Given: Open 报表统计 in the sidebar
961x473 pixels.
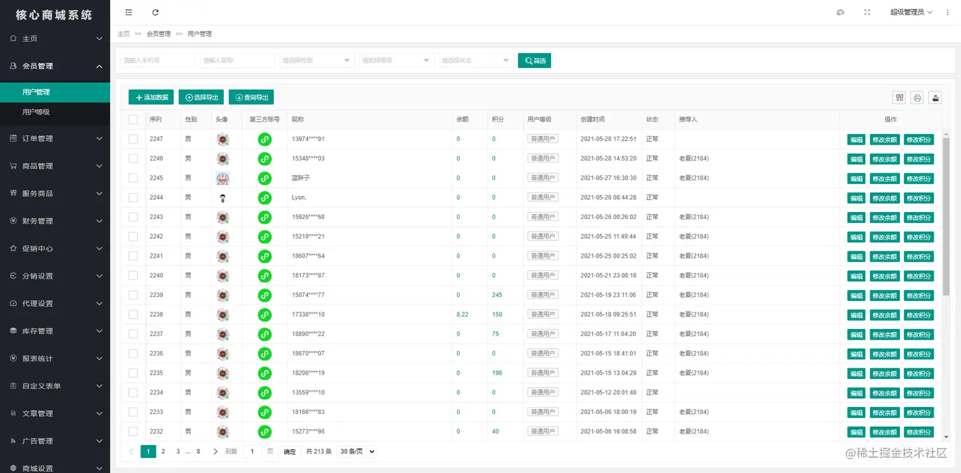Looking at the screenshot, I should pos(55,358).
